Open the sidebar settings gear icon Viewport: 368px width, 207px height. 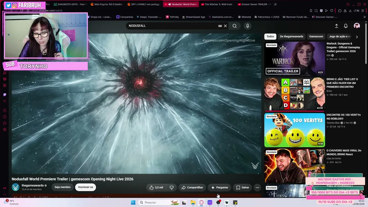(x=5, y=129)
